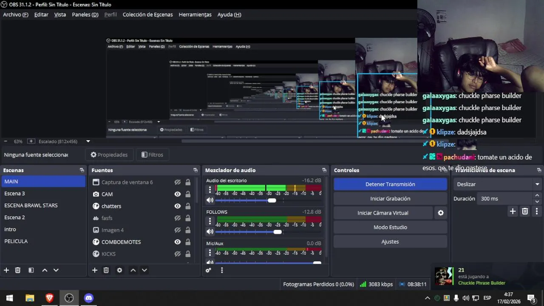Click Iniciar Grabación button

click(390, 198)
